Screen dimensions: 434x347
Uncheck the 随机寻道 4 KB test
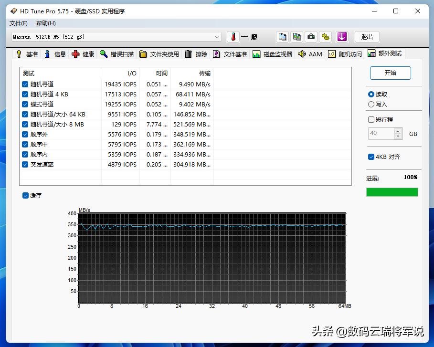pos(25,94)
